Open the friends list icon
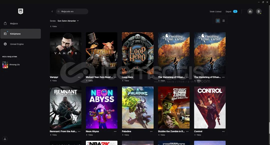This screenshot has height=145, width=270. click(x=250, y=11)
